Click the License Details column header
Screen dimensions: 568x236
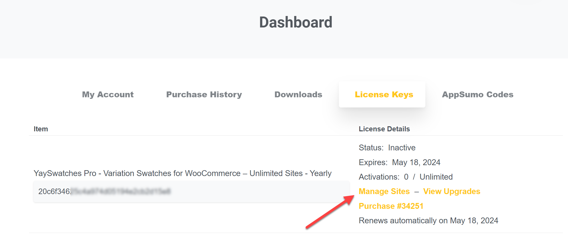point(384,129)
